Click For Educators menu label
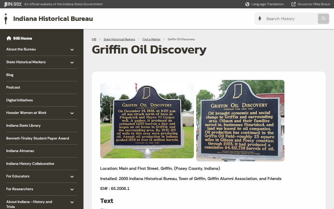The height and width of the screenshot is (209, 334). pos(18,176)
